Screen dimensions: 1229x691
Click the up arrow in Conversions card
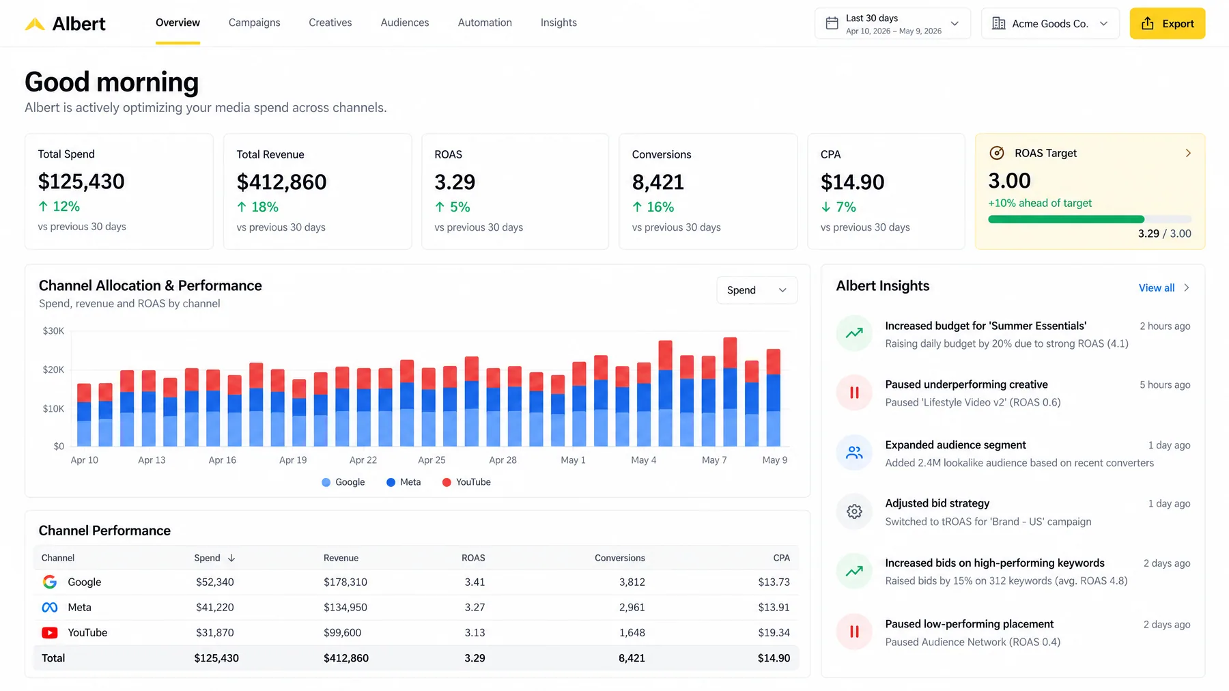click(637, 207)
